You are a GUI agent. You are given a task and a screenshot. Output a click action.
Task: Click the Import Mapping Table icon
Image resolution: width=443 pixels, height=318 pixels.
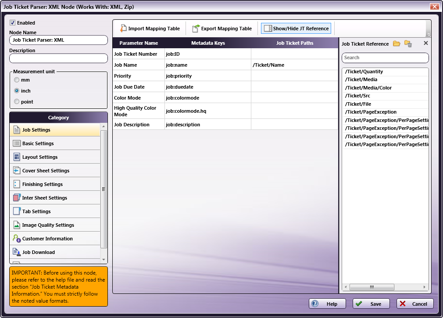[123, 28]
